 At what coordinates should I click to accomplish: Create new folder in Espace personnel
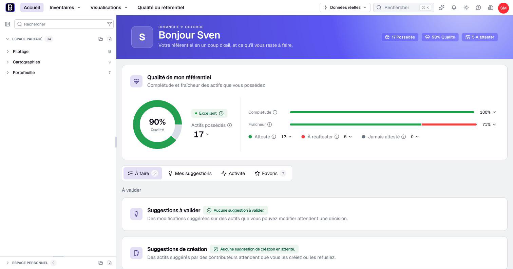(101, 263)
